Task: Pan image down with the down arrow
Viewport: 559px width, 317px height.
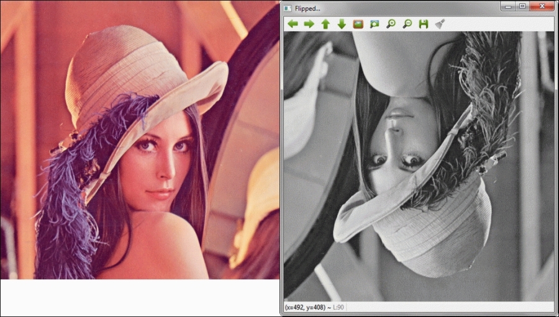Action: [342, 24]
